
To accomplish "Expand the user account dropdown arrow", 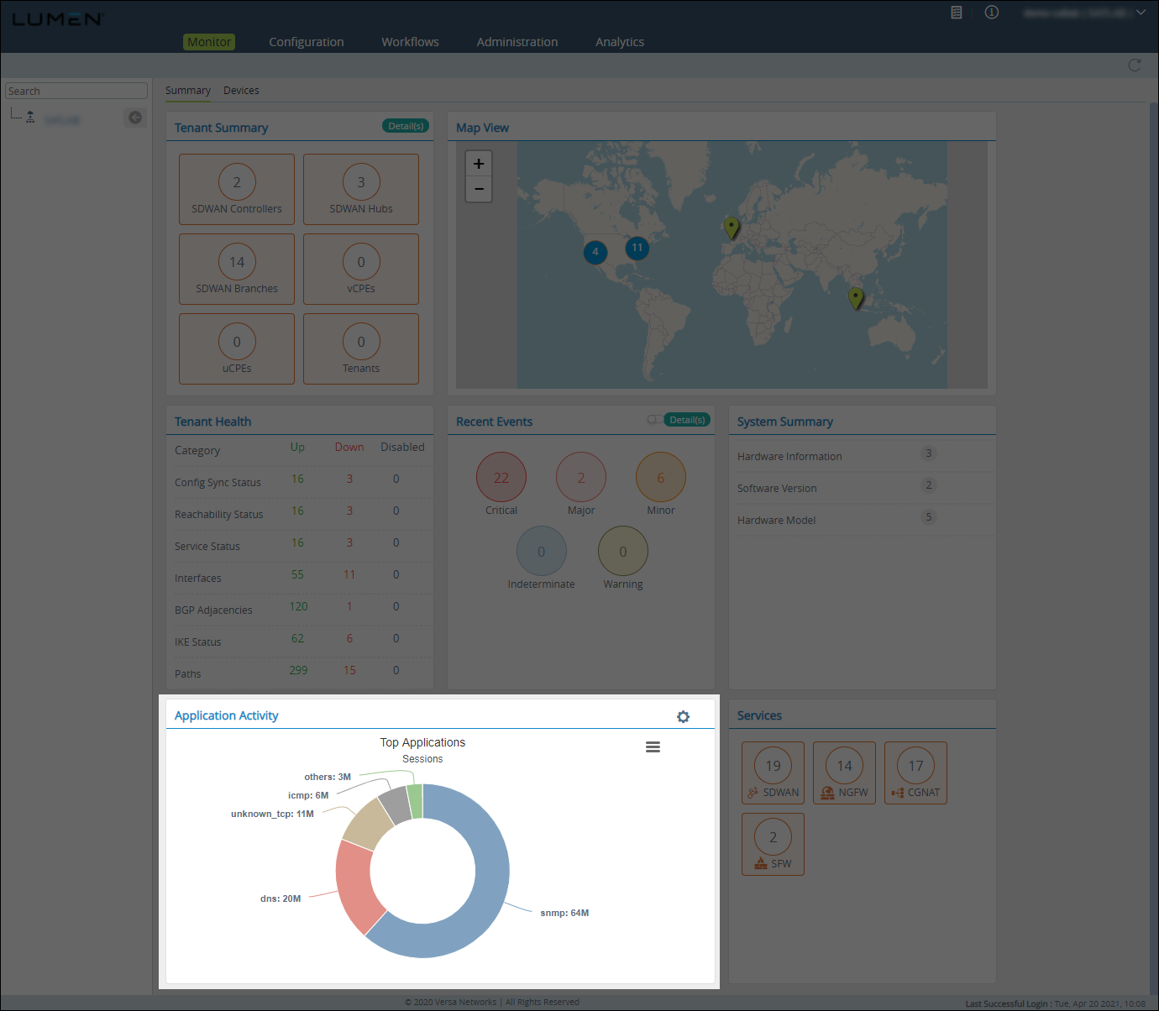I will coord(1141,13).
